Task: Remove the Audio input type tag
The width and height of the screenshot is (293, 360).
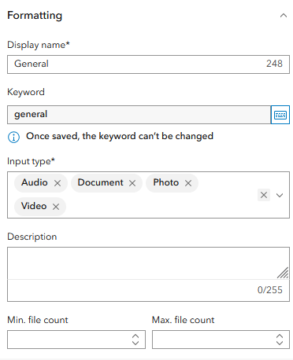Action: tap(57, 183)
